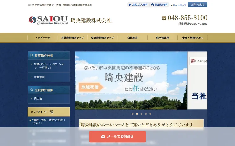Click the envelope icon on mail button
Viewport: 235px width, 146px height.
(103, 136)
